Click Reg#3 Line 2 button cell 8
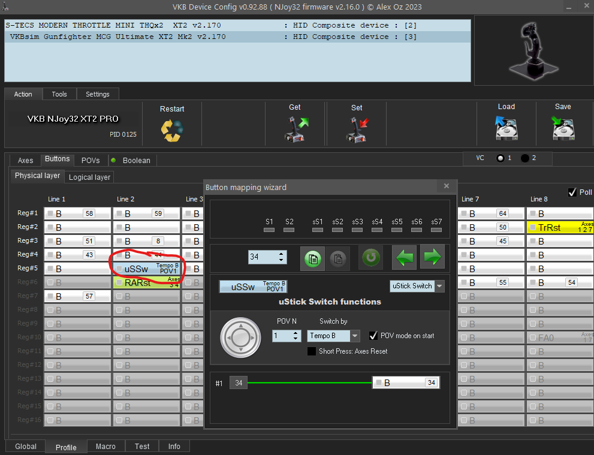Image resolution: width=594 pixels, height=455 pixels. point(147,241)
